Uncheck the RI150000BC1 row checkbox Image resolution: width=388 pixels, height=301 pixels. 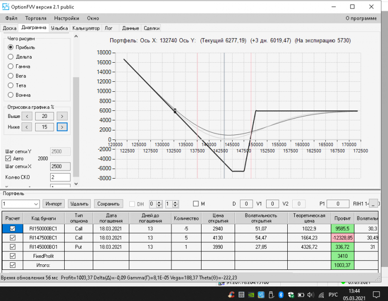pyautogui.click(x=13, y=228)
